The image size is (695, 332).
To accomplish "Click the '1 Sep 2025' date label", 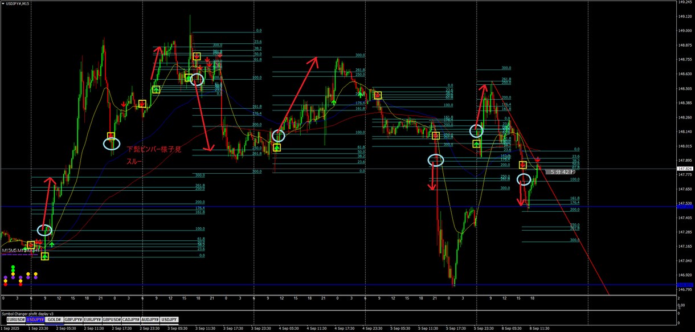I will point(10,329).
